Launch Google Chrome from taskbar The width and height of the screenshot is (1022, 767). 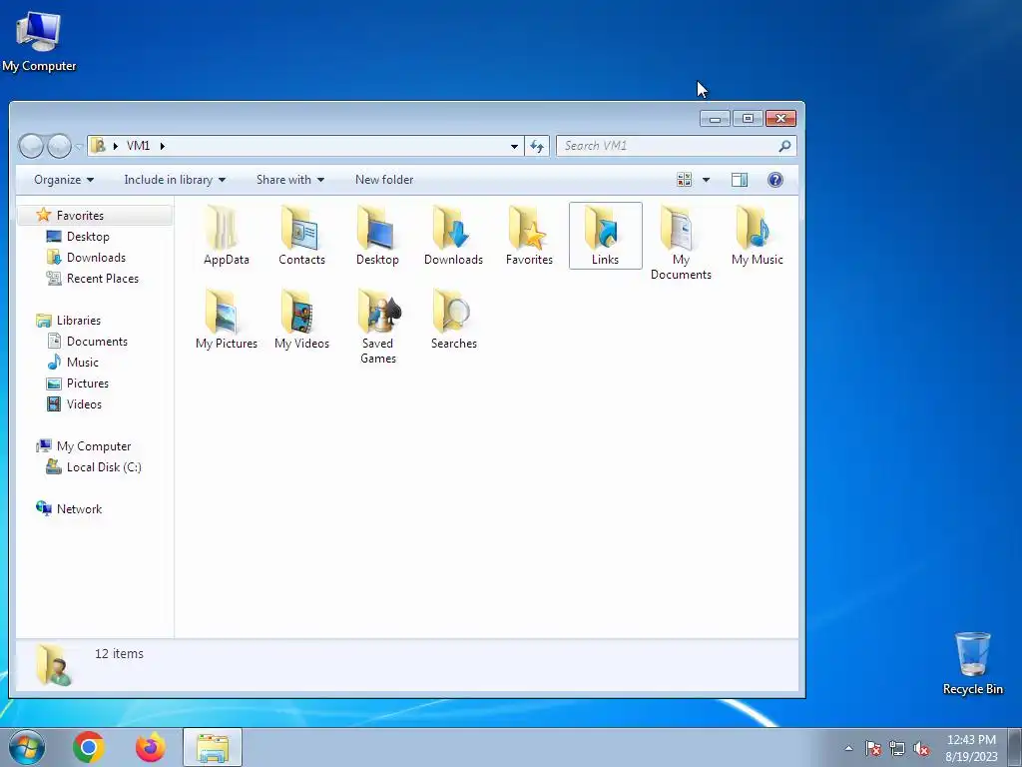point(88,747)
